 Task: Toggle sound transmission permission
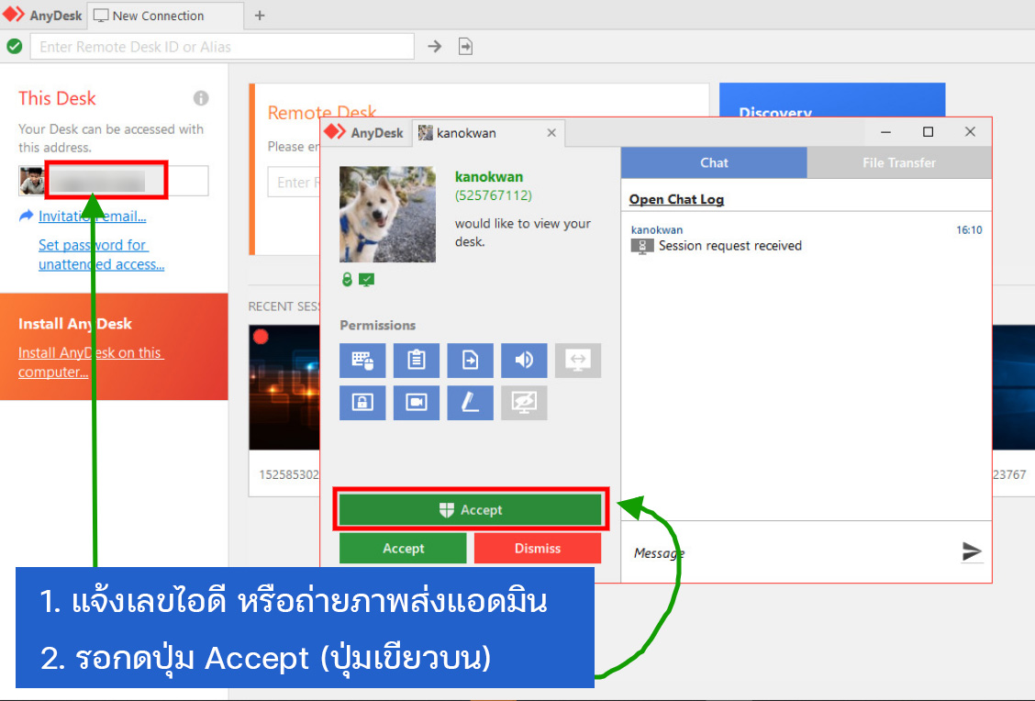pyautogui.click(x=523, y=361)
